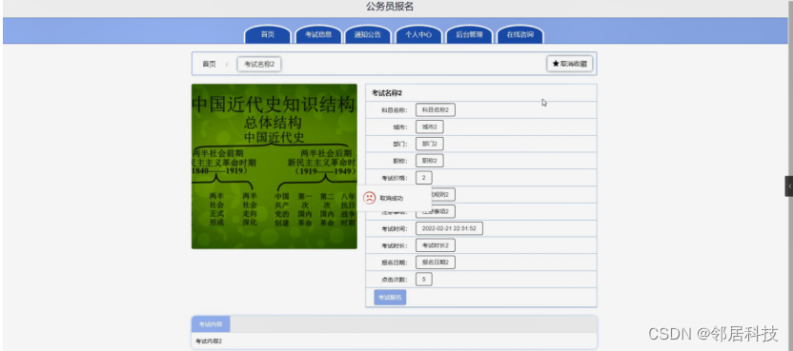
Task: Open the 后台管理 navigation tab
Action: 469,34
